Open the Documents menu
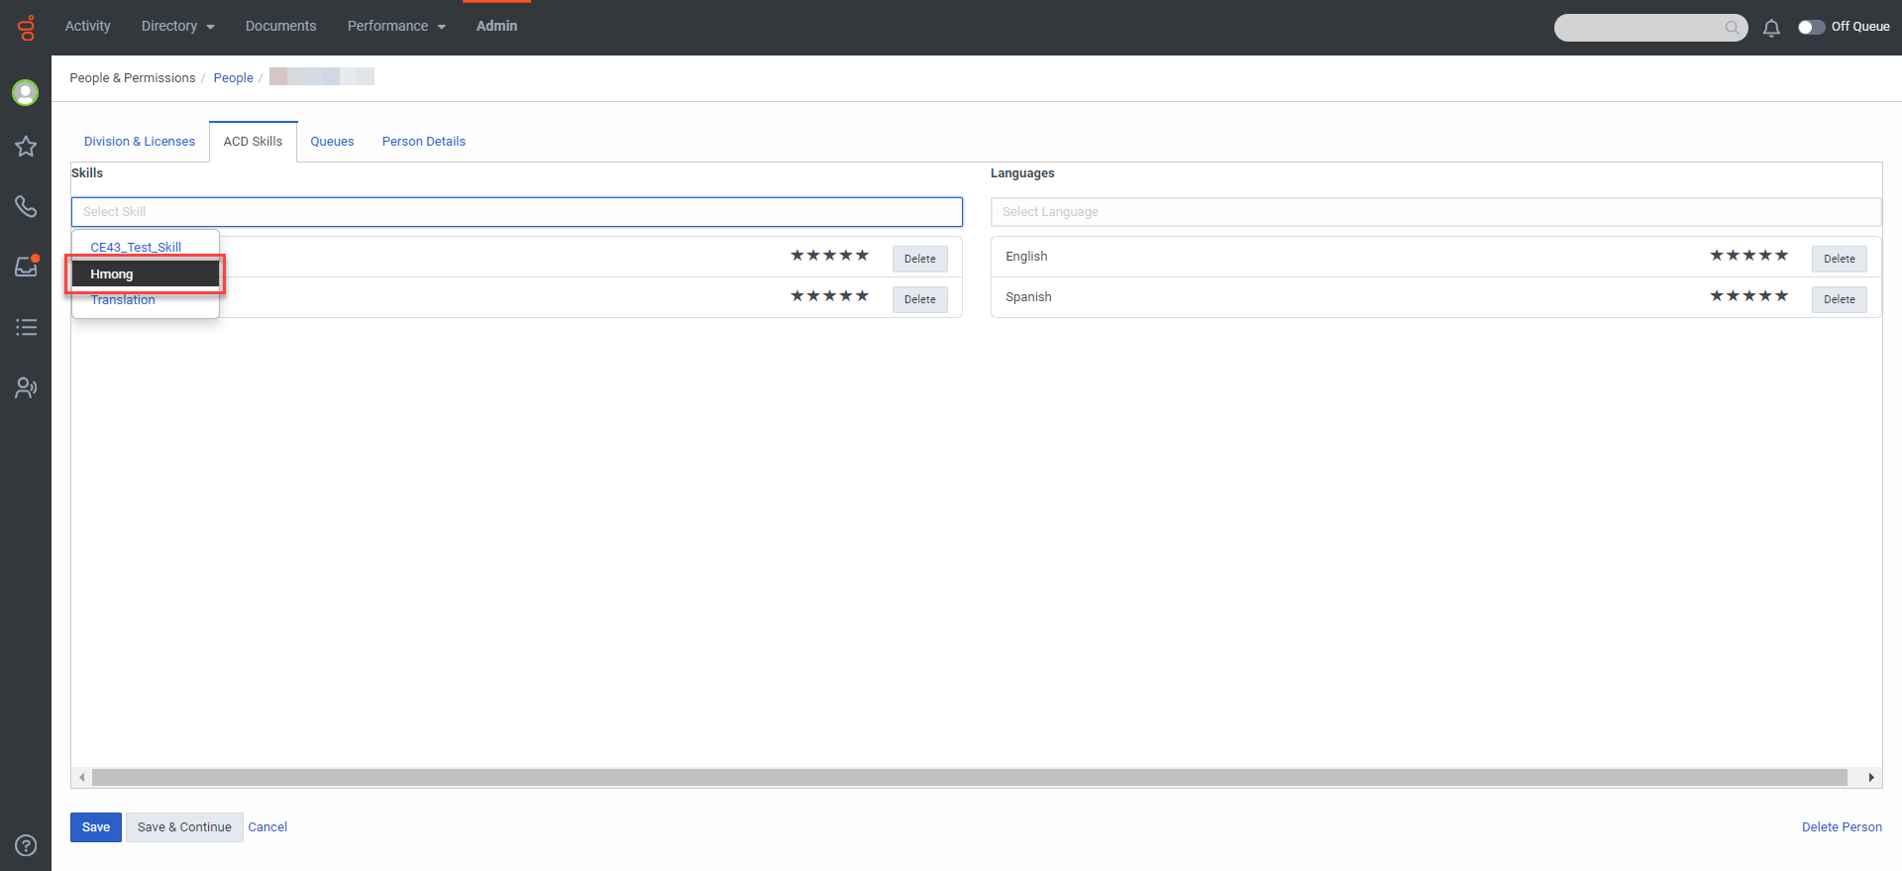1902x871 pixels. tap(281, 26)
